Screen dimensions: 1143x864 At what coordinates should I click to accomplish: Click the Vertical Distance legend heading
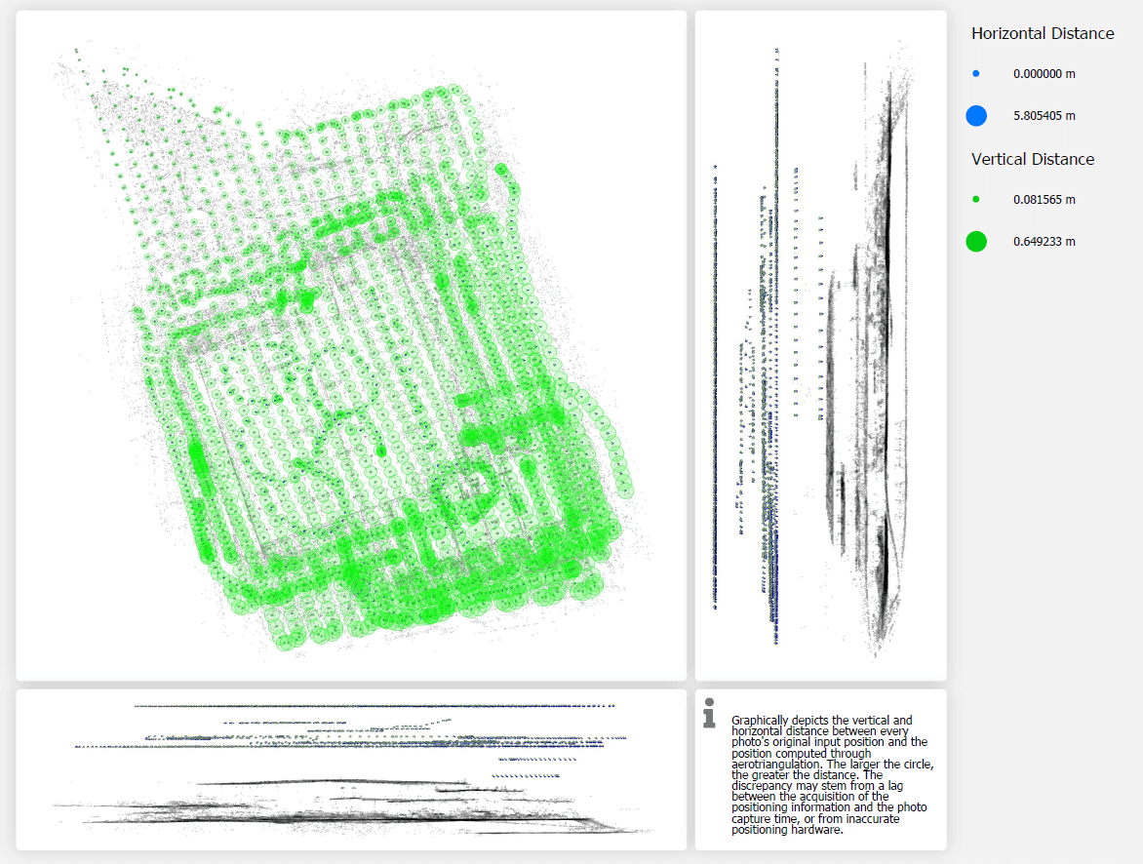pyautogui.click(x=1032, y=159)
